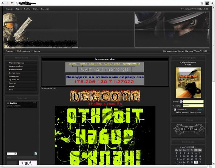Click the icon beside the E-mail label
Viewport: 215px width, 168px height.
coord(181,101)
